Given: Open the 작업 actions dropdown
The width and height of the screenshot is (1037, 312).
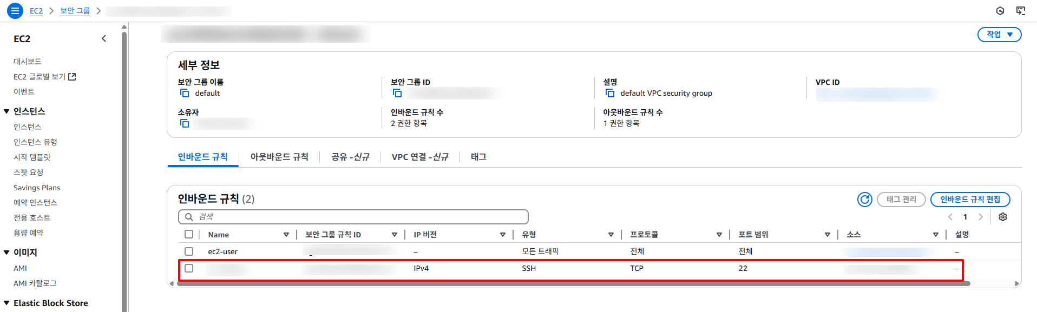Looking at the screenshot, I should coord(999,35).
